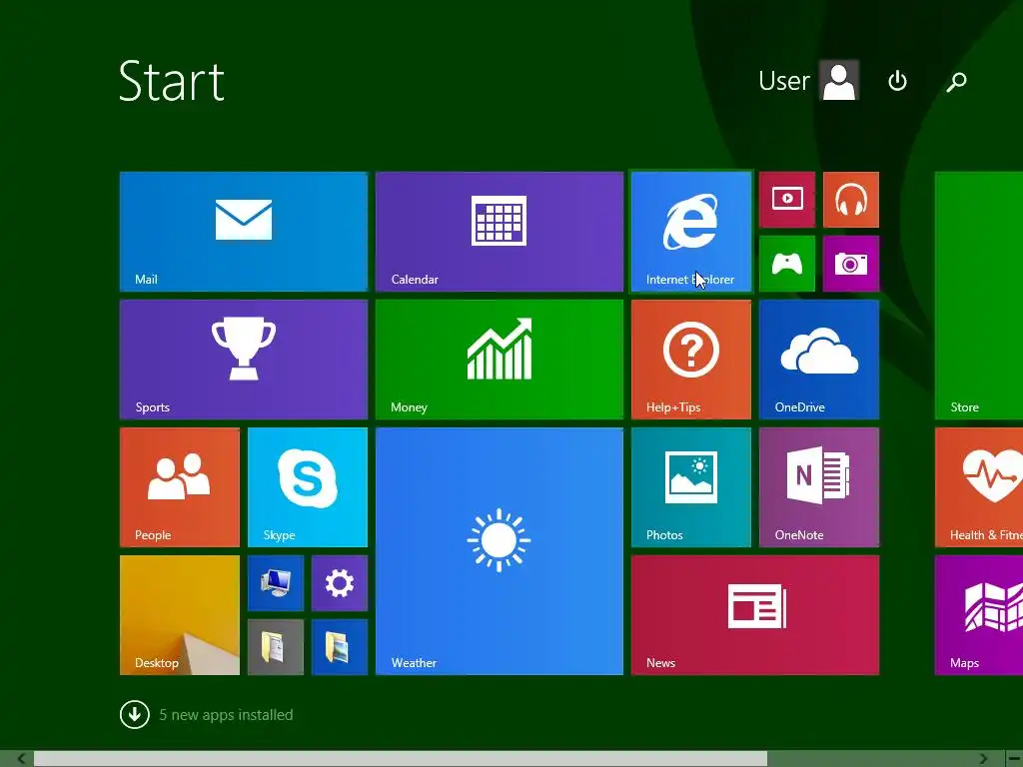Open the Maps tile
This screenshot has width=1023, height=767.
979,615
